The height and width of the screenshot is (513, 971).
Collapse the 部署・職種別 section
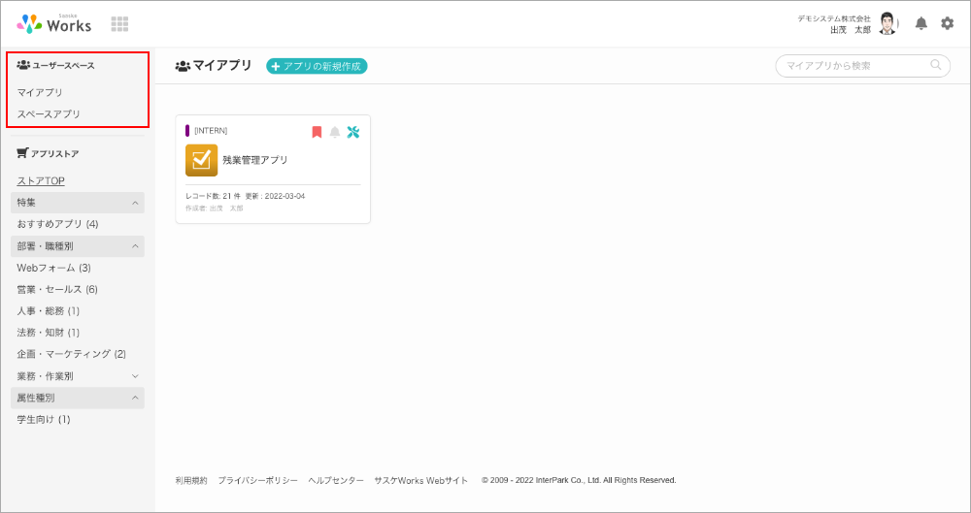click(78, 245)
